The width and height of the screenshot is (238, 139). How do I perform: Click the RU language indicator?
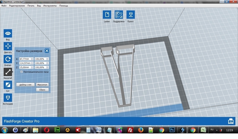[x=212, y=130]
